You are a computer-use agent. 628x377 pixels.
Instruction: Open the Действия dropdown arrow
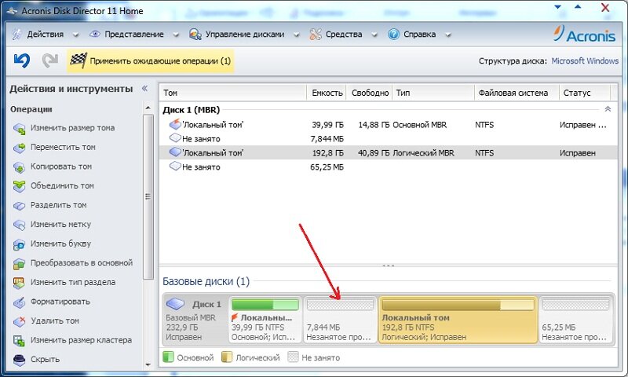(75, 35)
